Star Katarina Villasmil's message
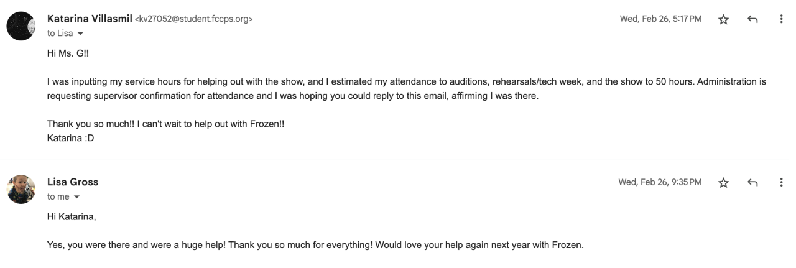796x268 pixels. [723, 19]
